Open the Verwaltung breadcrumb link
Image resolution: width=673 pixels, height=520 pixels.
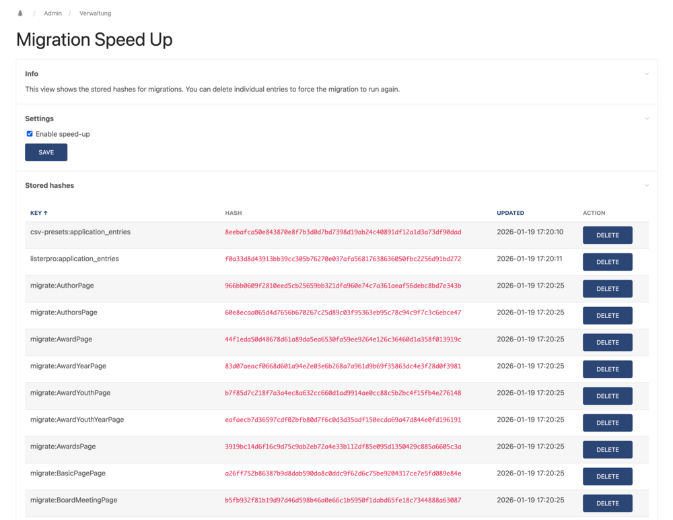point(94,13)
